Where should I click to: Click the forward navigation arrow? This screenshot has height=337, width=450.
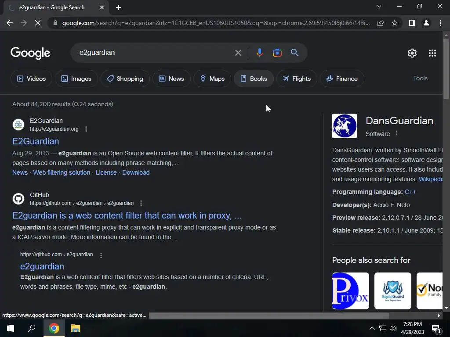pyautogui.click(x=24, y=23)
